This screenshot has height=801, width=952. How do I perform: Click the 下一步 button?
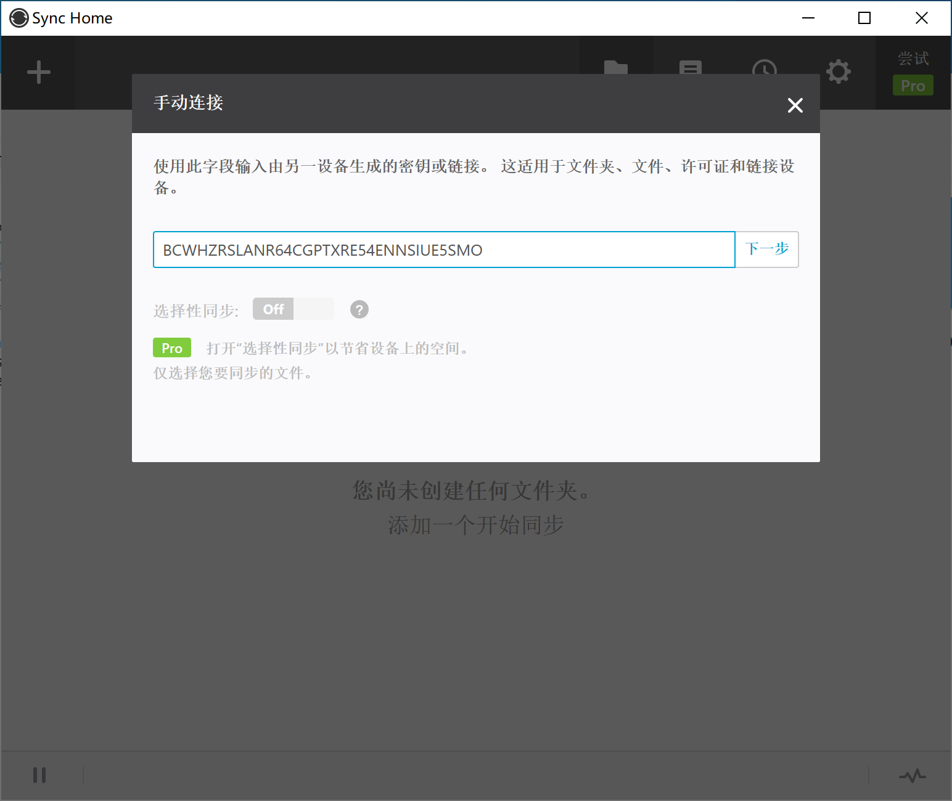pos(767,250)
